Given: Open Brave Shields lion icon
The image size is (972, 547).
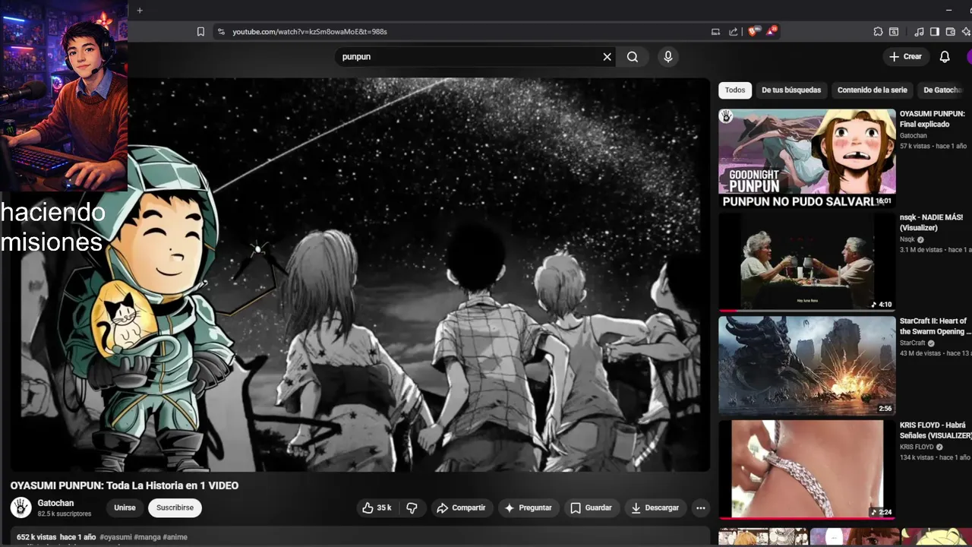Looking at the screenshot, I should (x=753, y=32).
